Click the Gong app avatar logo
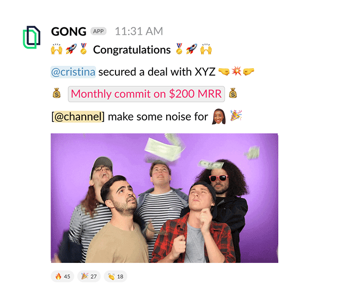 click(x=32, y=37)
